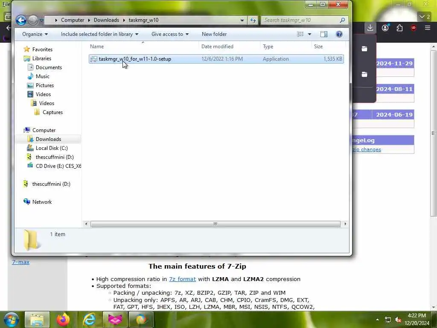437x328 pixels.
Task: Sort by the Type column header
Action: point(268,47)
